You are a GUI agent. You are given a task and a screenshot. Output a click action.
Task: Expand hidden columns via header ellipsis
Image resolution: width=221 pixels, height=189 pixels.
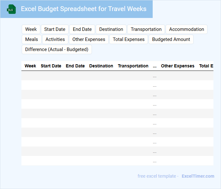pos(155,66)
